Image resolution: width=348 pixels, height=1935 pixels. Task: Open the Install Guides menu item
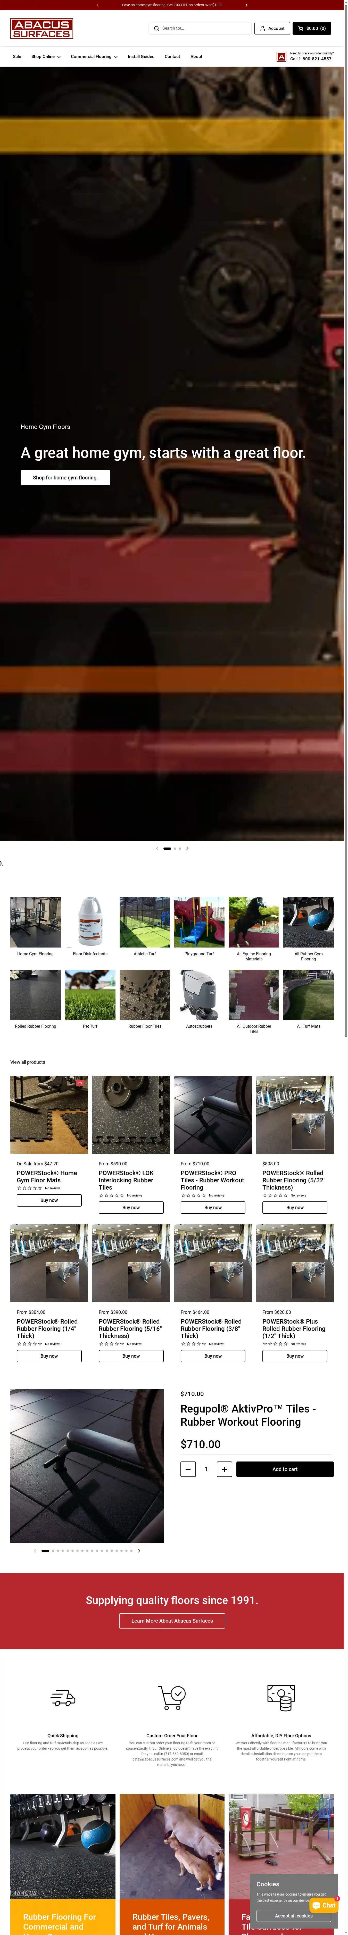click(x=140, y=56)
